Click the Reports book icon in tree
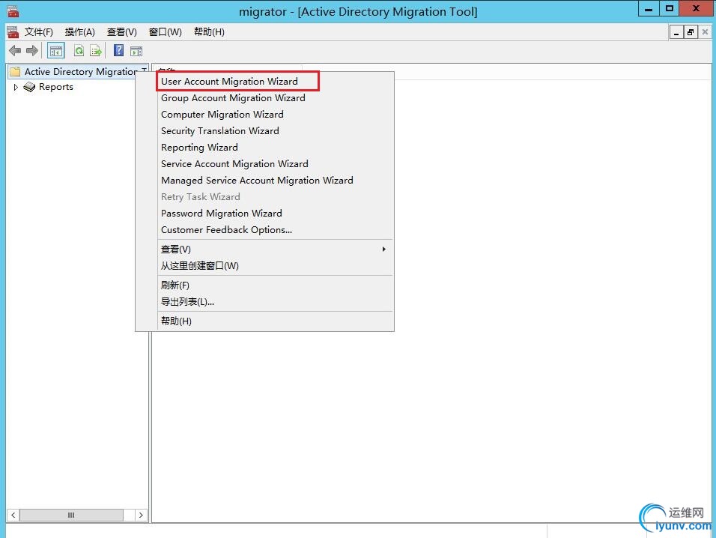The height and width of the screenshot is (538, 716). [x=30, y=87]
